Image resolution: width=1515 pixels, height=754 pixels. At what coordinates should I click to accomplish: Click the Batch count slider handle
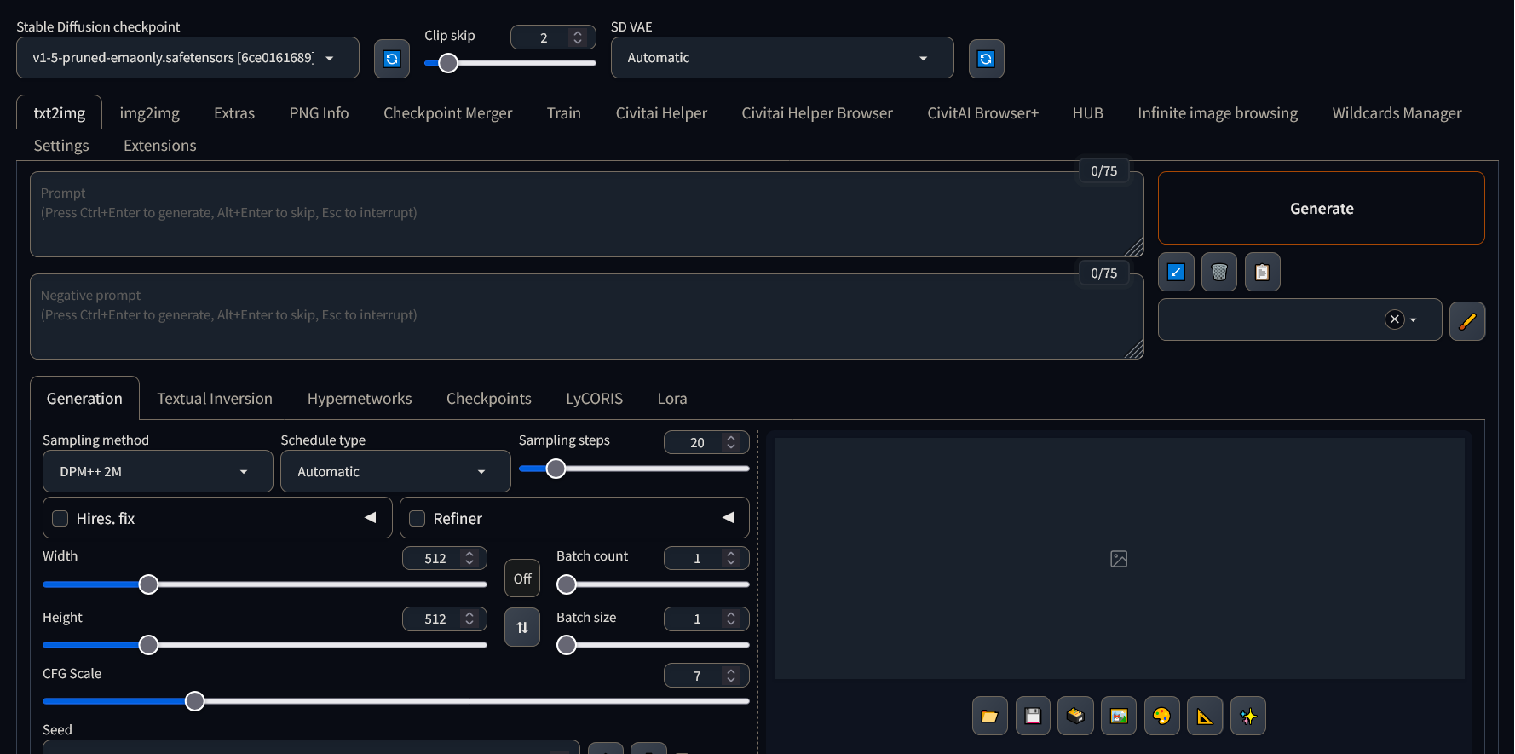567,584
